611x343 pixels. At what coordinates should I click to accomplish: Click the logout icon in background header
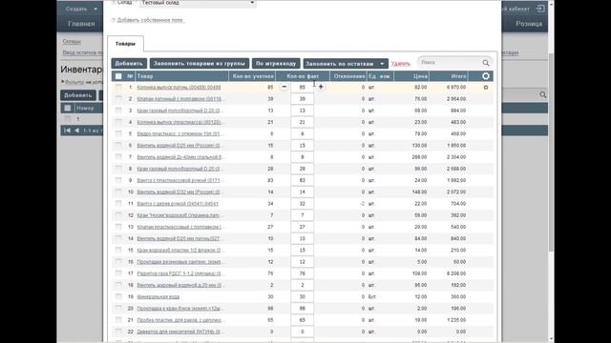pyautogui.click(x=540, y=9)
